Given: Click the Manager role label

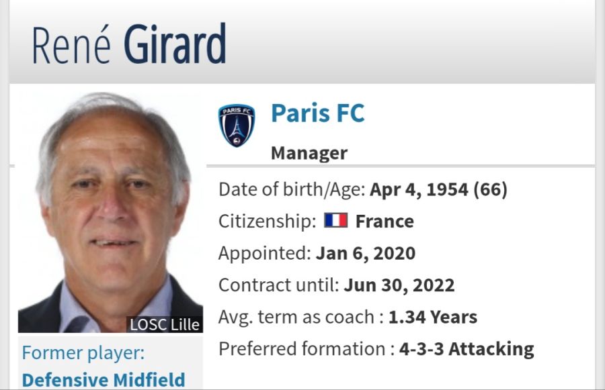Looking at the screenshot, I should coord(309,153).
